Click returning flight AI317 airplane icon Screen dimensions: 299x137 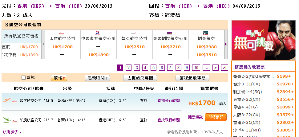coord(7,119)
